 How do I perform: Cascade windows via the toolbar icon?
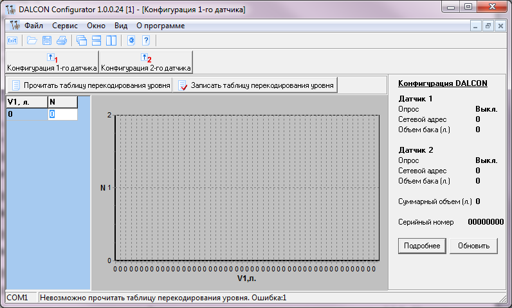[81, 40]
